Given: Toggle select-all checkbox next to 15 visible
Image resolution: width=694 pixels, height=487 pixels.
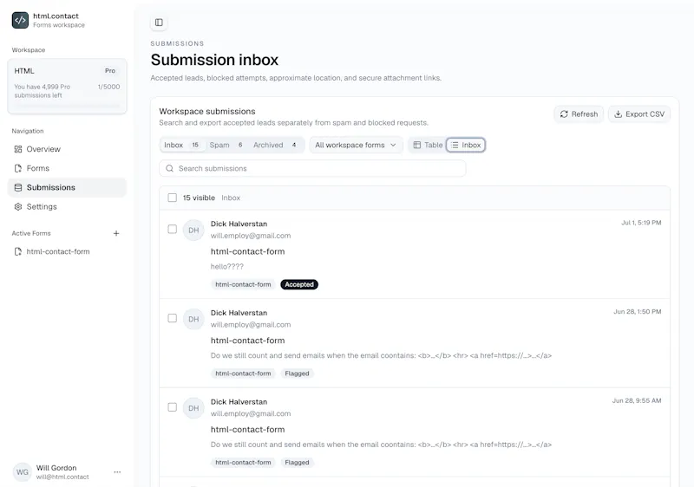Looking at the screenshot, I should pyautogui.click(x=172, y=198).
